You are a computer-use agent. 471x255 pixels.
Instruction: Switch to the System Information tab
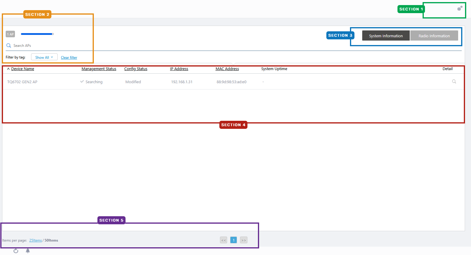click(x=386, y=36)
